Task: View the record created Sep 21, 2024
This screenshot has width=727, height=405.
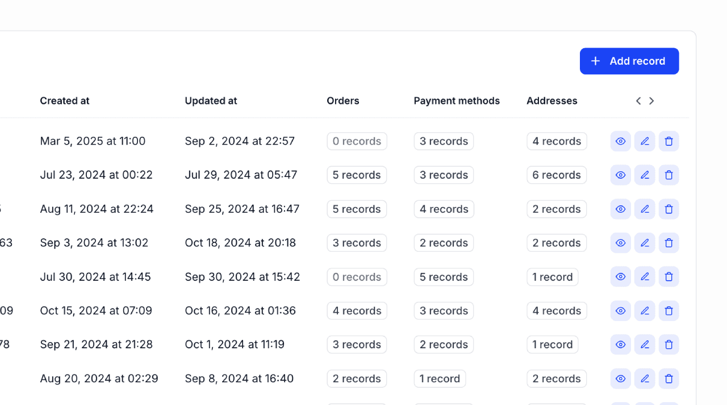Action: point(620,344)
